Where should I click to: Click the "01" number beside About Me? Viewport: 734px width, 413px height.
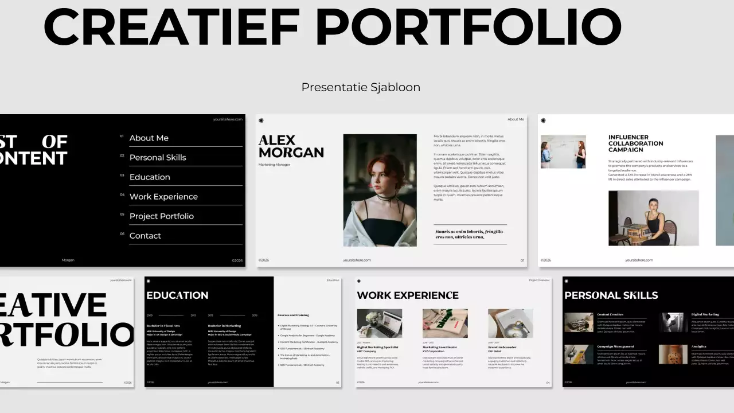122,136
